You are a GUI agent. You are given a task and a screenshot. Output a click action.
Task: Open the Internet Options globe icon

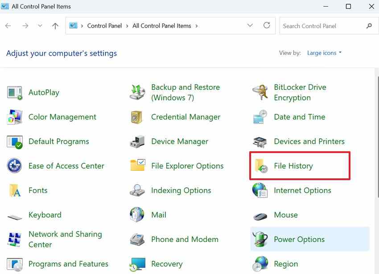click(260, 190)
